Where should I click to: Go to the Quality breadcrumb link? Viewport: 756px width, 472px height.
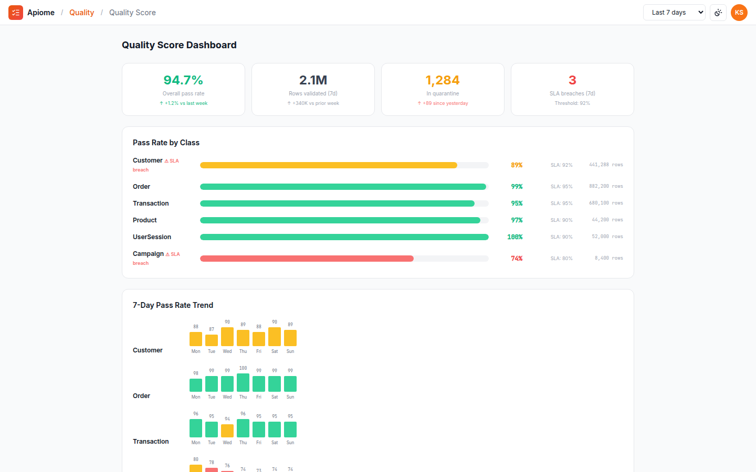[81, 13]
